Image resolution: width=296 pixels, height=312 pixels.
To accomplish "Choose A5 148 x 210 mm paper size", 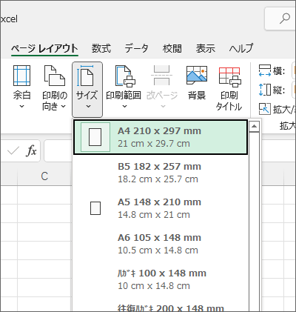I will coord(161,208).
